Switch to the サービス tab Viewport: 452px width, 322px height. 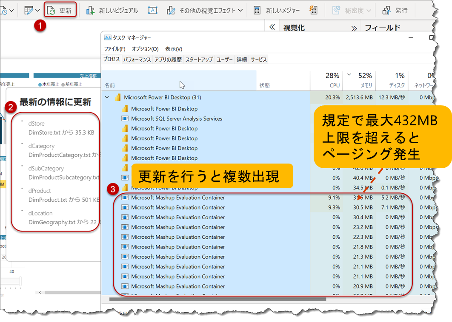pyautogui.click(x=259, y=59)
